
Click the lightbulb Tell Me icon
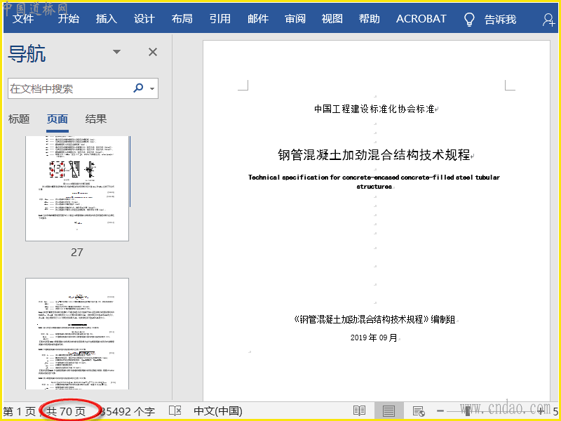coord(469,20)
